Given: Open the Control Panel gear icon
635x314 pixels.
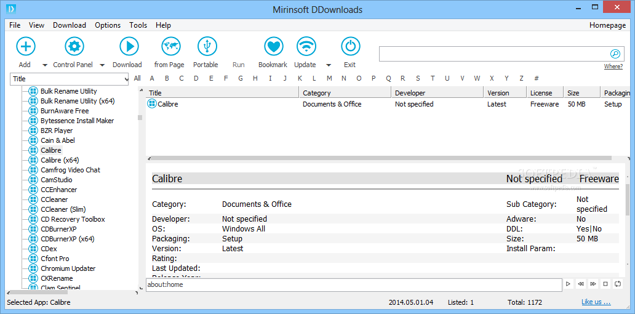Looking at the screenshot, I should [74, 46].
